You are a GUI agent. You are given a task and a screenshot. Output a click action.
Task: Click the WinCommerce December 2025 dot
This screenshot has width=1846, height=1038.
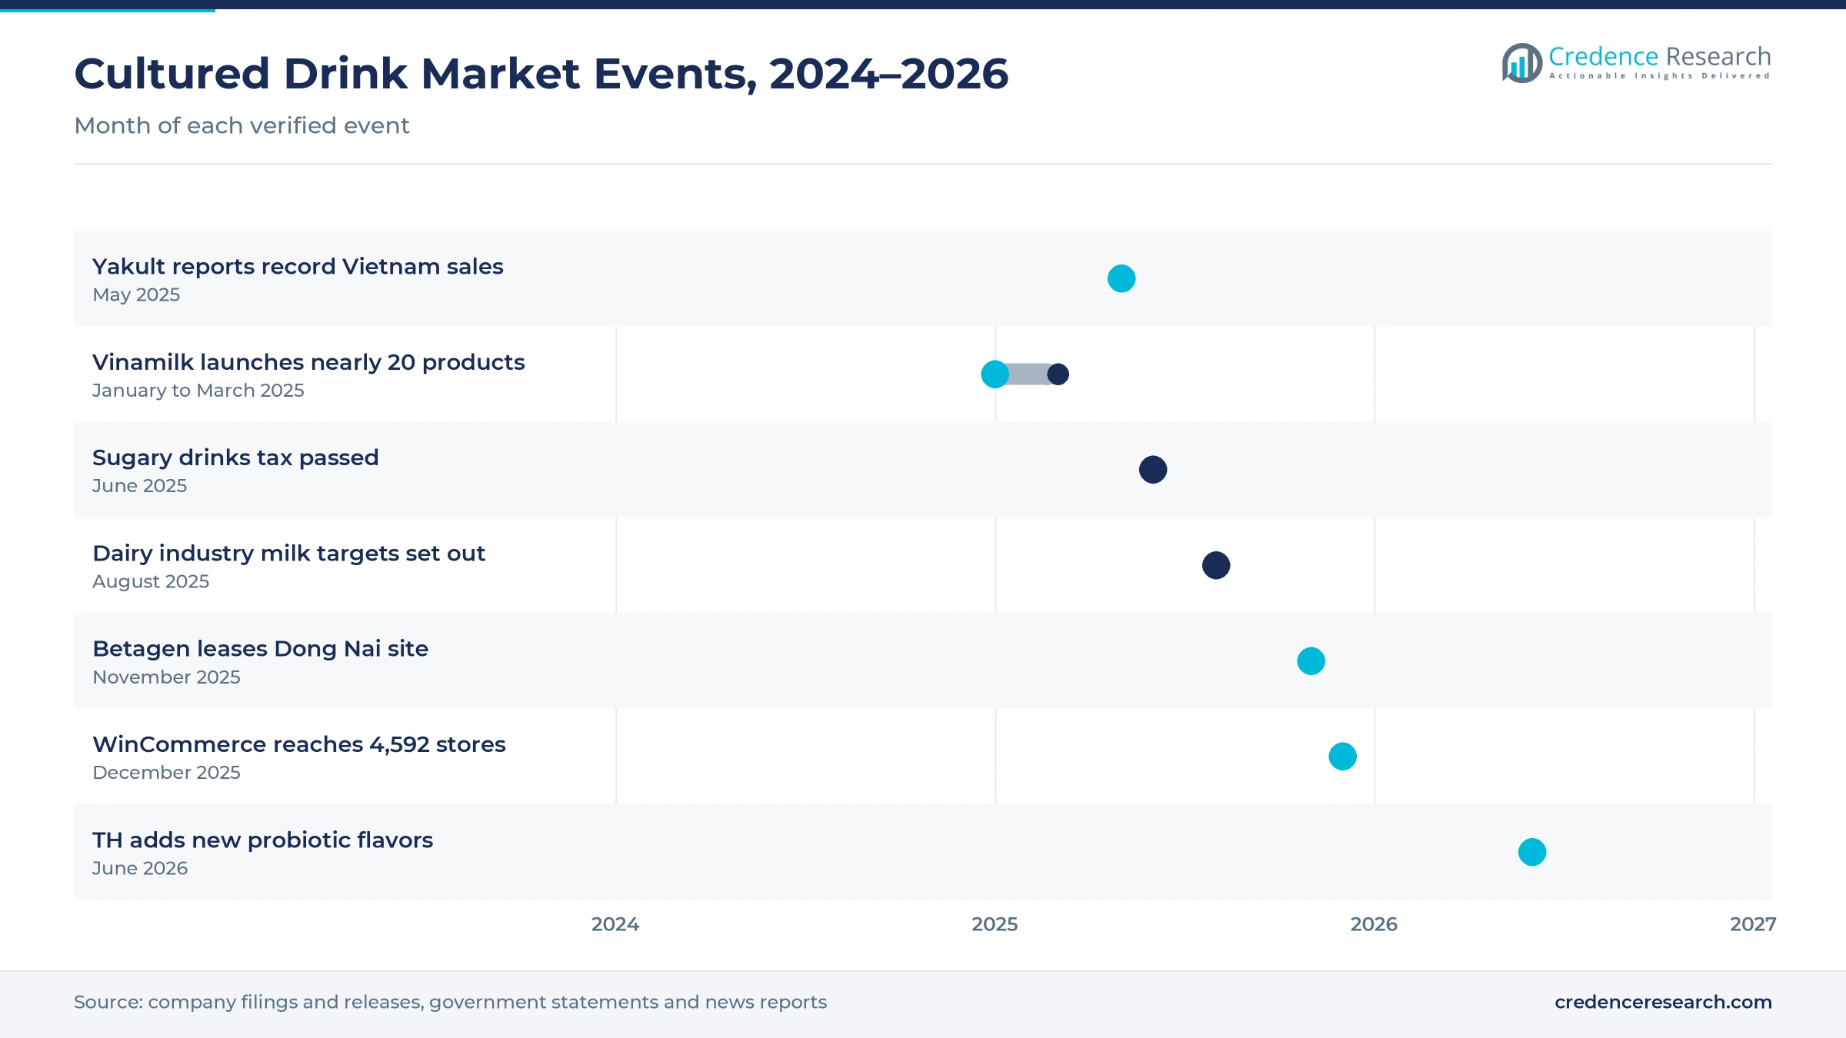click(x=1343, y=757)
